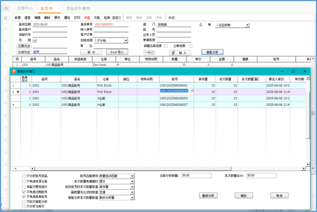Open 本次数量有偏差时 dropdown
This screenshot has height=212, width=317.
click(132, 182)
